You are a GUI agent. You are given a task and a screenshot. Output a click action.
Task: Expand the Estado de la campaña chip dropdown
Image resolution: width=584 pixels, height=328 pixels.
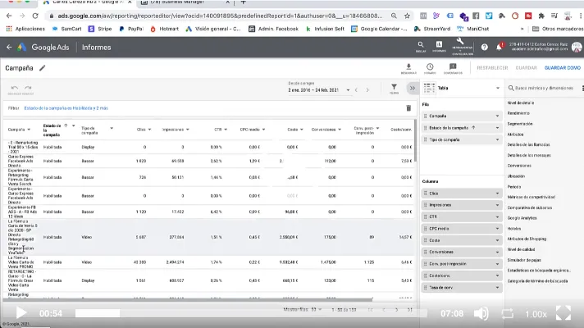pos(497,128)
